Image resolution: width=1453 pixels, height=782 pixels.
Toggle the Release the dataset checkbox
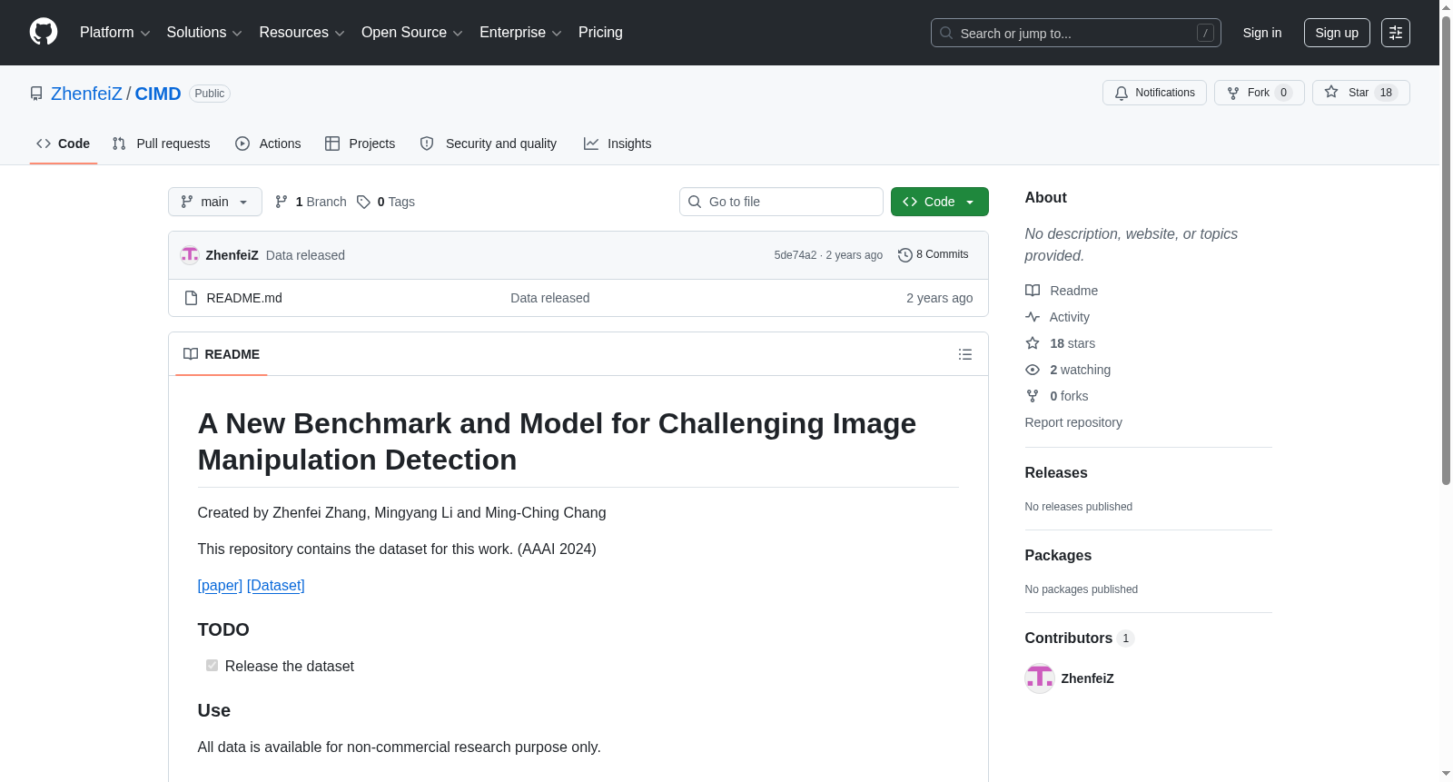point(212,666)
